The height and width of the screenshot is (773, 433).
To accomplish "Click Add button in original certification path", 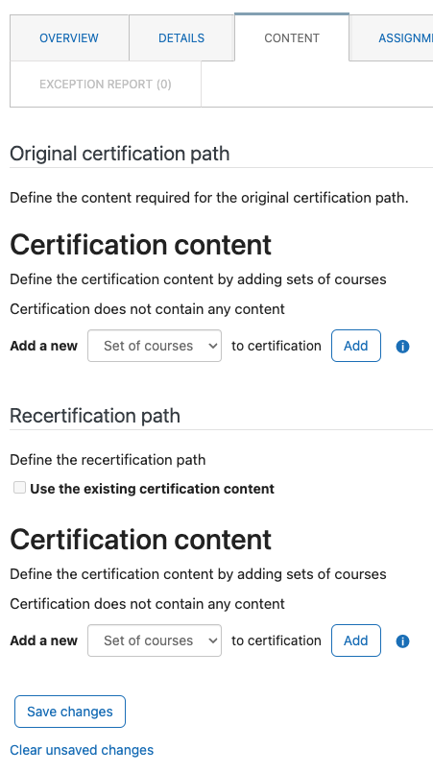I will point(356,346).
